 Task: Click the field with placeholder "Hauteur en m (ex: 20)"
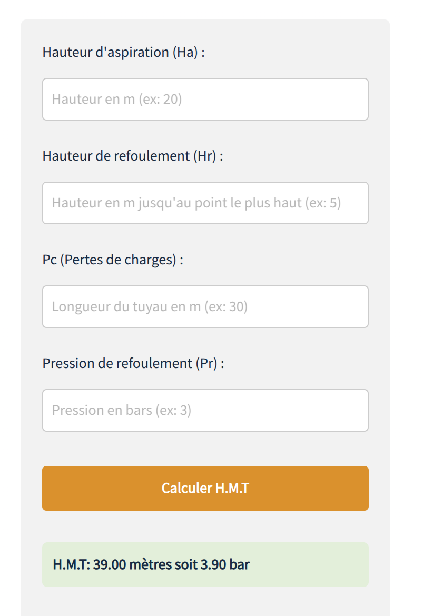(x=205, y=100)
